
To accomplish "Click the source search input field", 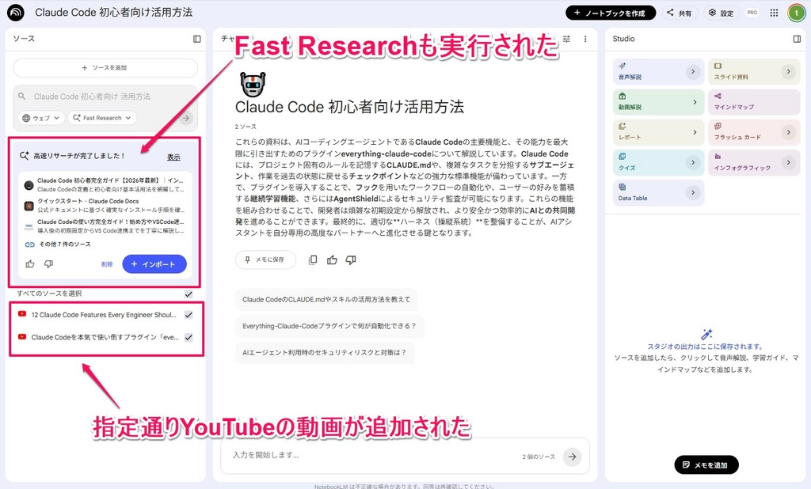I will [105, 97].
